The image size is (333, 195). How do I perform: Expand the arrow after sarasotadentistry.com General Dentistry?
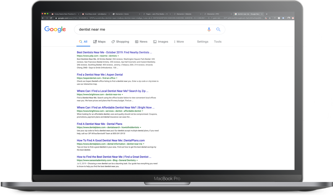137,160
